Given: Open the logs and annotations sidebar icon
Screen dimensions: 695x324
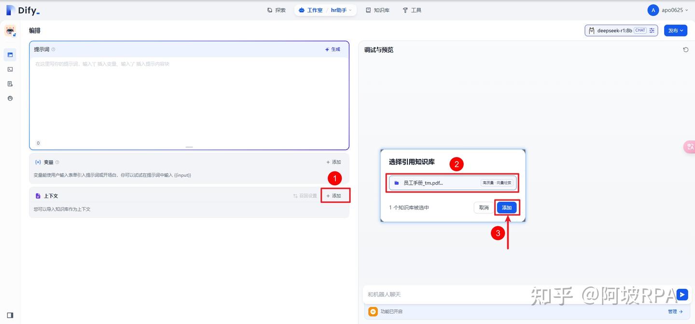Looking at the screenshot, I should pyautogui.click(x=10, y=84).
